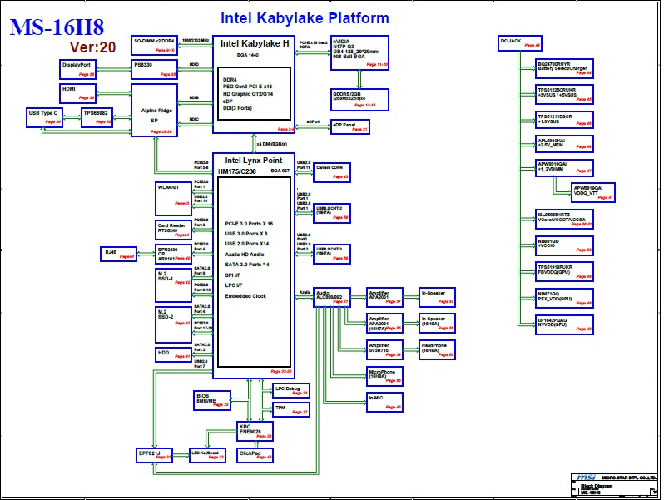Select the M.2 SSD-1 block
The height and width of the screenshot is (500, 664).
tap(173, 285)
